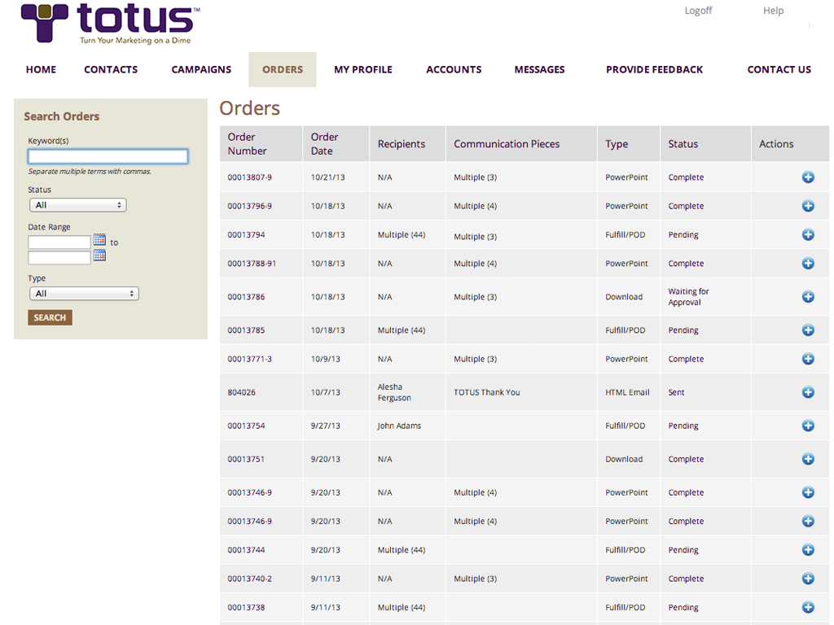Click plus icon for order 00013738
This screenshot has width=834, height=625.
point(808,607)
